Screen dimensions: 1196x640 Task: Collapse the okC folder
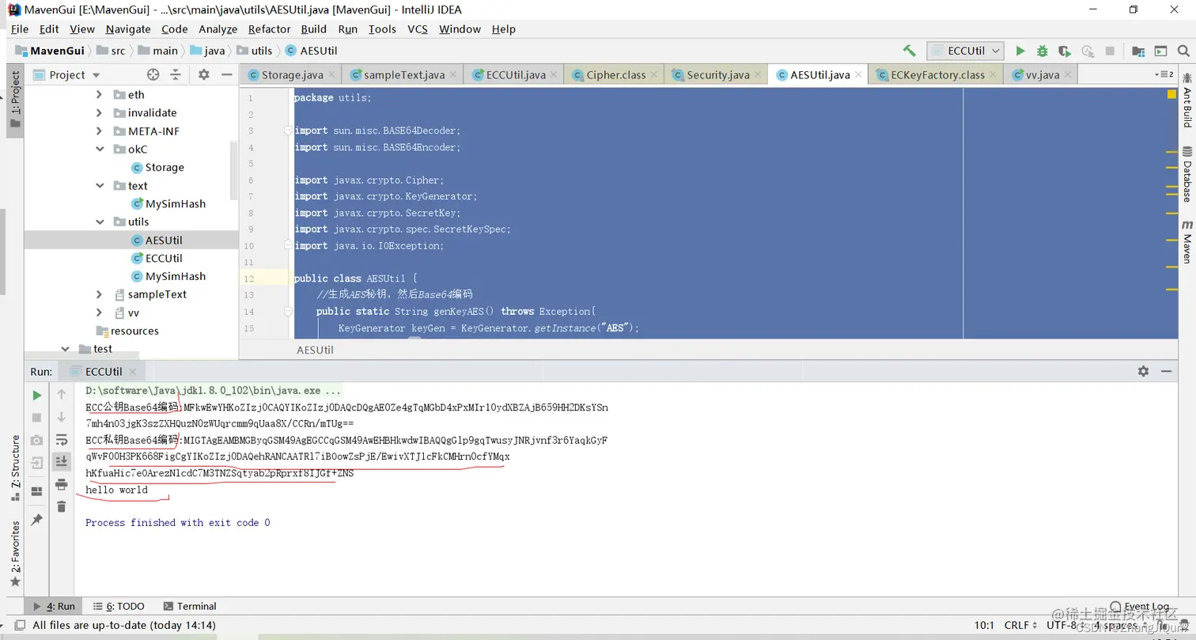(99, 149)
